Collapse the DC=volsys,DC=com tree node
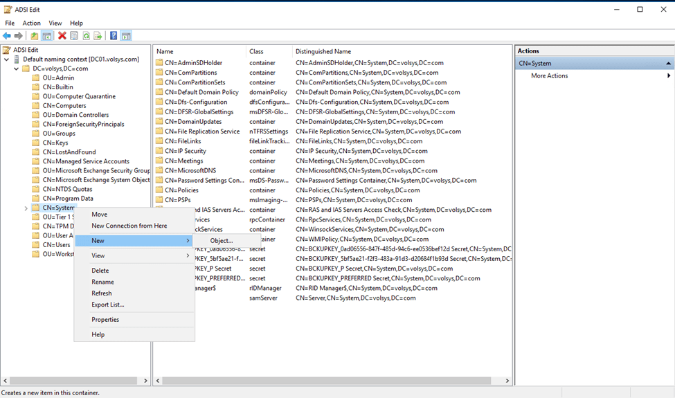This screenshot has width=675, height=398. 17,69
